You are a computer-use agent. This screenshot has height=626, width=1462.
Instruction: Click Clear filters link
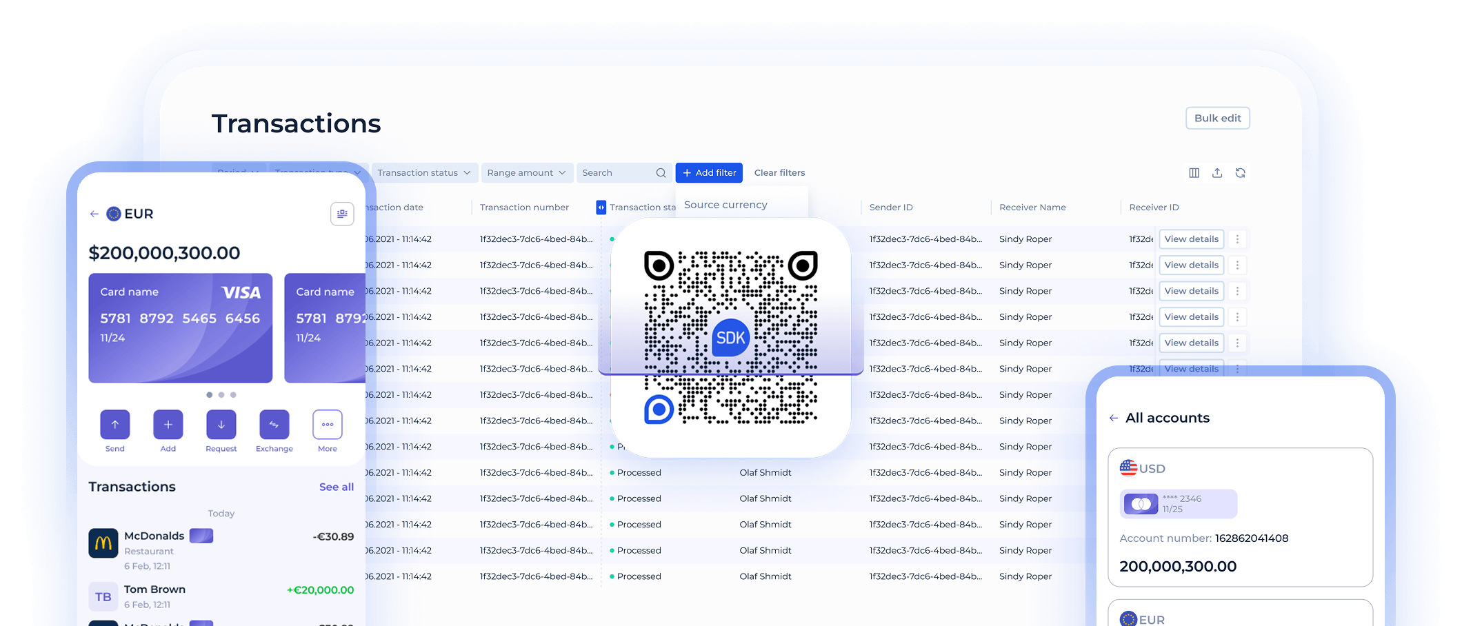pos(779,173)
